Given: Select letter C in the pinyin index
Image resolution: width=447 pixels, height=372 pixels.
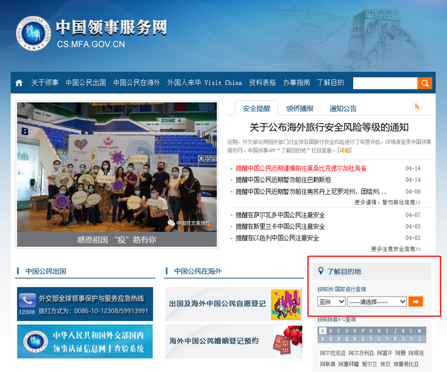Looking at the screenshot, I should coord(338,331).
